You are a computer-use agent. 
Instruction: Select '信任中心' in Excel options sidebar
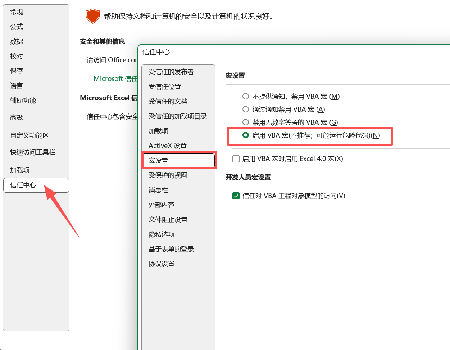[23, 185]
